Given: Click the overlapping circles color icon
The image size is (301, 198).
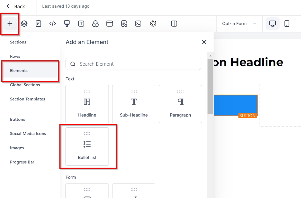Looking at the screenshot, I should (x=95, y=24).
